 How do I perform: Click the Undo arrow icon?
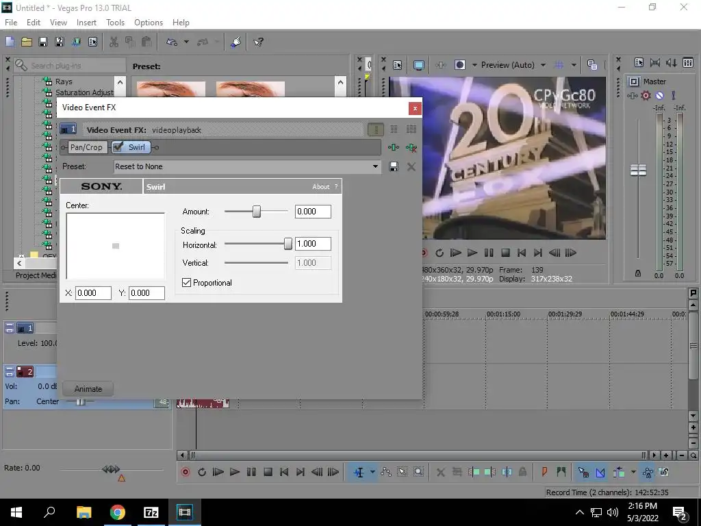(x=172, y=42)
